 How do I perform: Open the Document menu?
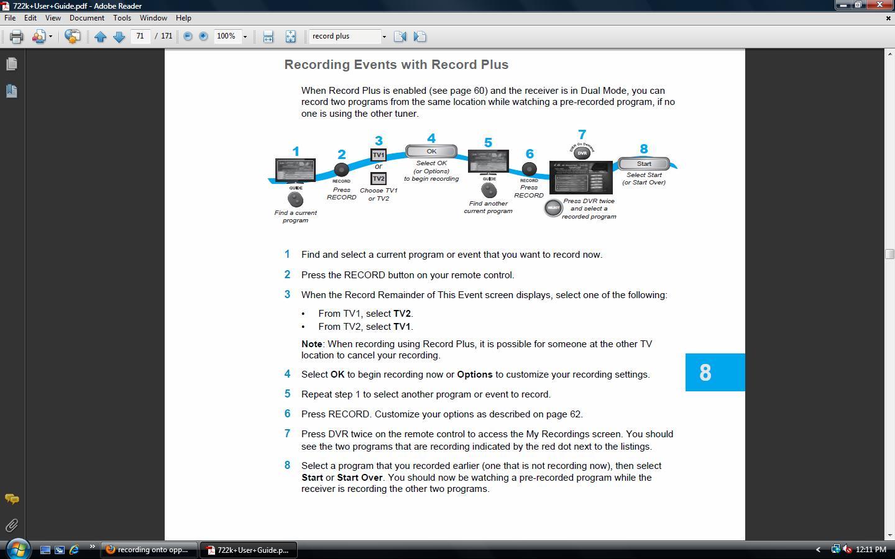(x=87, y=18)
